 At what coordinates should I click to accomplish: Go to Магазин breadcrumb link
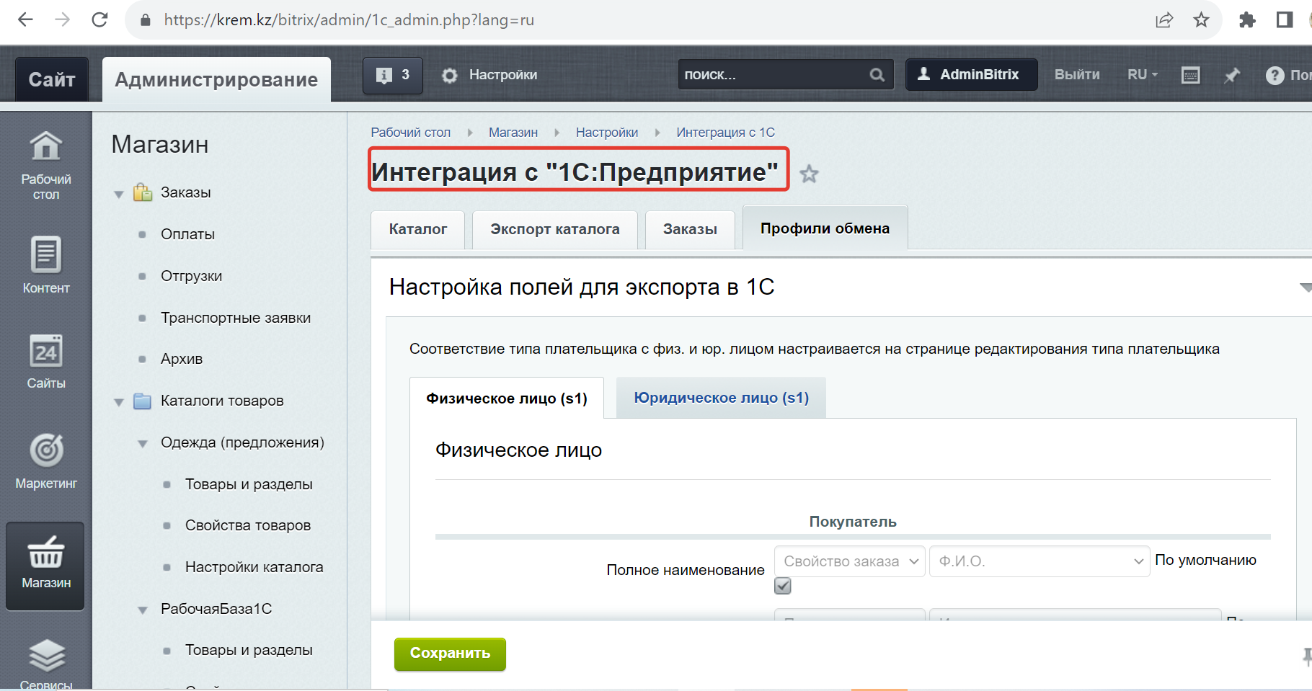click(513, 133)
